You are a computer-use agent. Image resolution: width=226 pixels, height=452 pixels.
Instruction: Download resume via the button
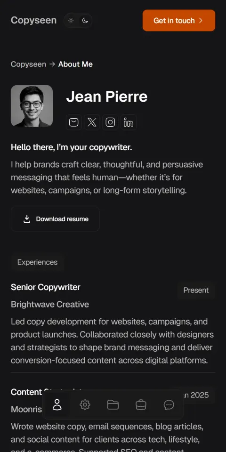[55, 219]
